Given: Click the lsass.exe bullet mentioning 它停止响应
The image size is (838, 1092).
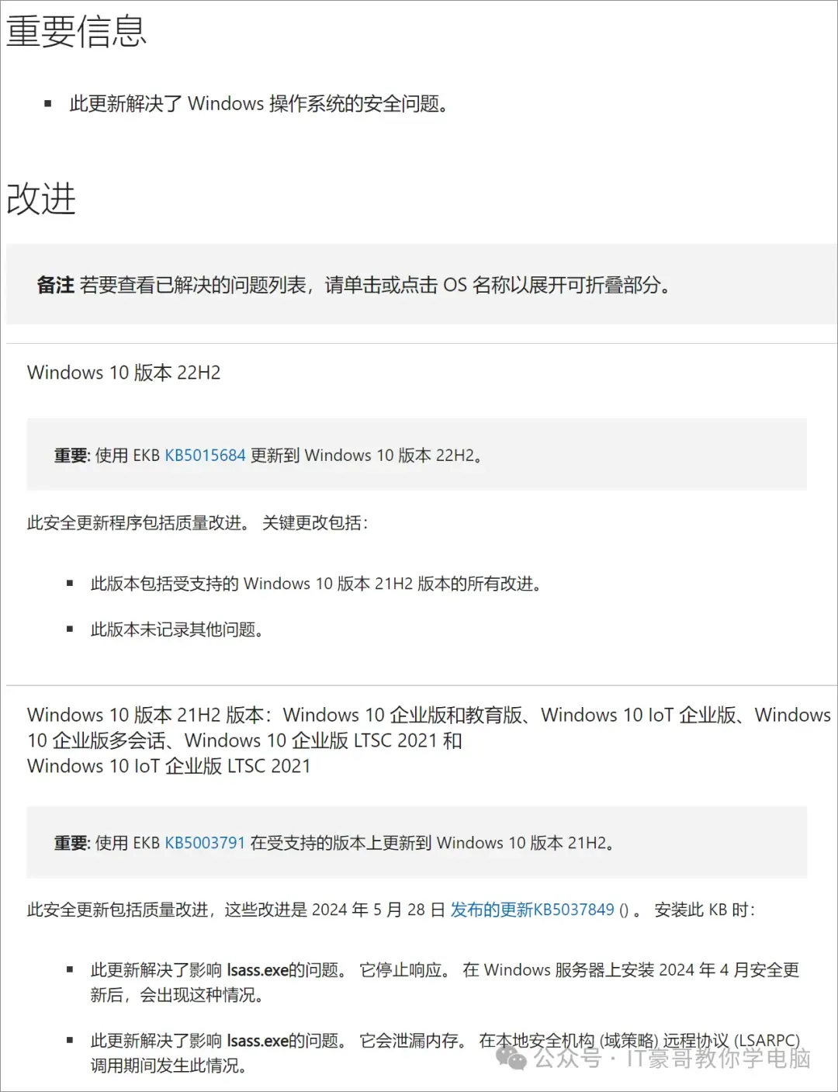Looking at the screenshot, I should (445, 982).
